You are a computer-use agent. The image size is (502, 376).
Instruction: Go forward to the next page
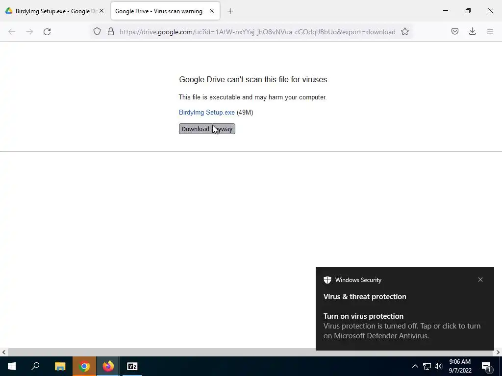click(29, 32)
